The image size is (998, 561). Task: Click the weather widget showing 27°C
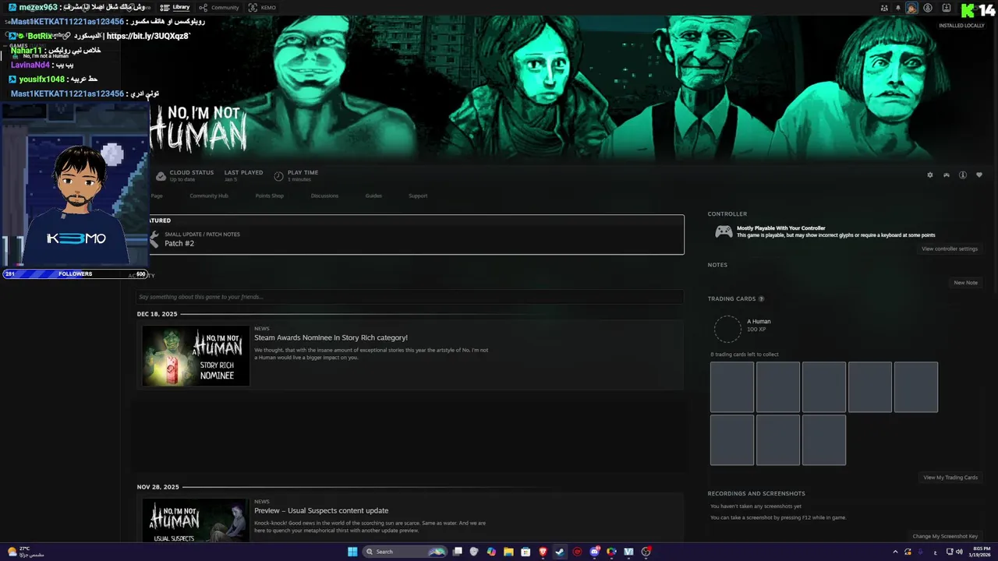[x=27, y=552]
